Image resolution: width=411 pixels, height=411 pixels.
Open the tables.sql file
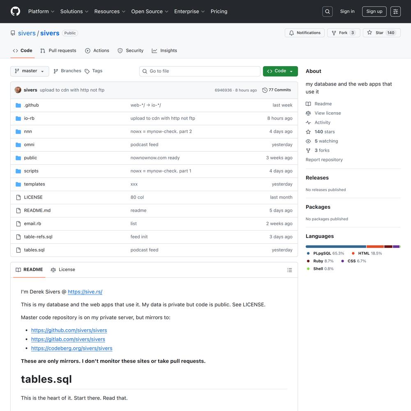34,250
